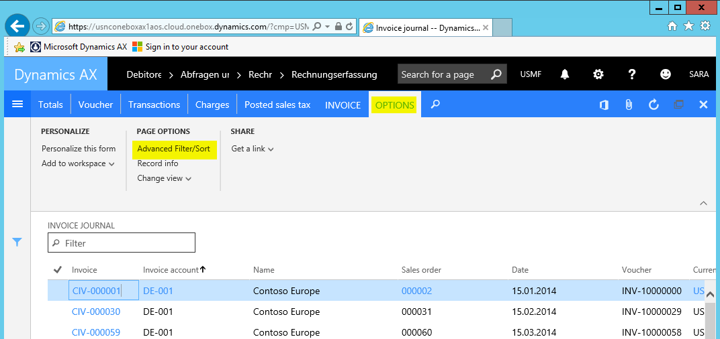Open the settings gear in Dynamics header
This screenshot has width=720, height=339.
[598, 74]
